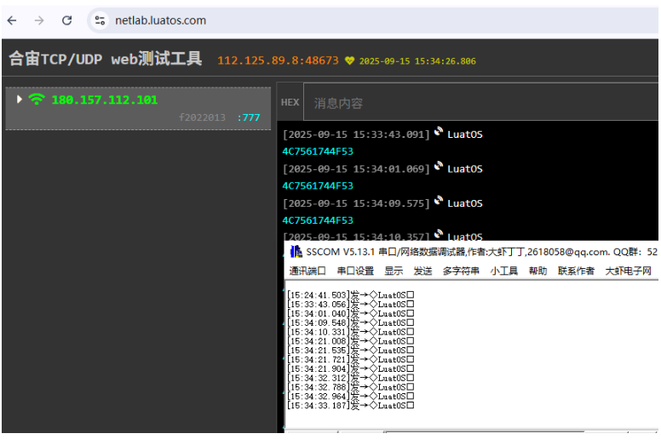
Task: Click the yellow heart status icon
Action: 349,60
